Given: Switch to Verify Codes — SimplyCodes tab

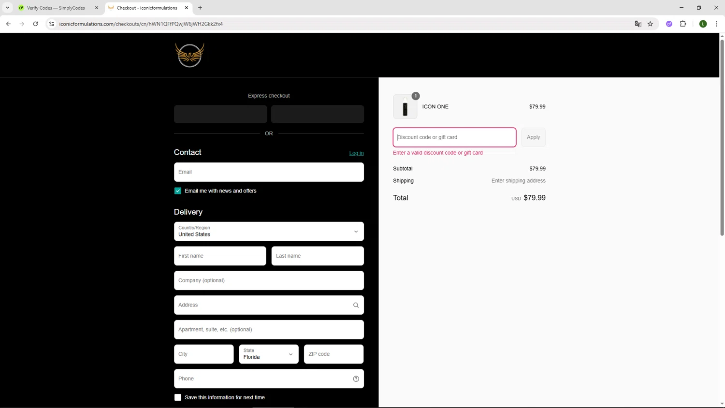Looking at the screenshot, I should (56, 8).
